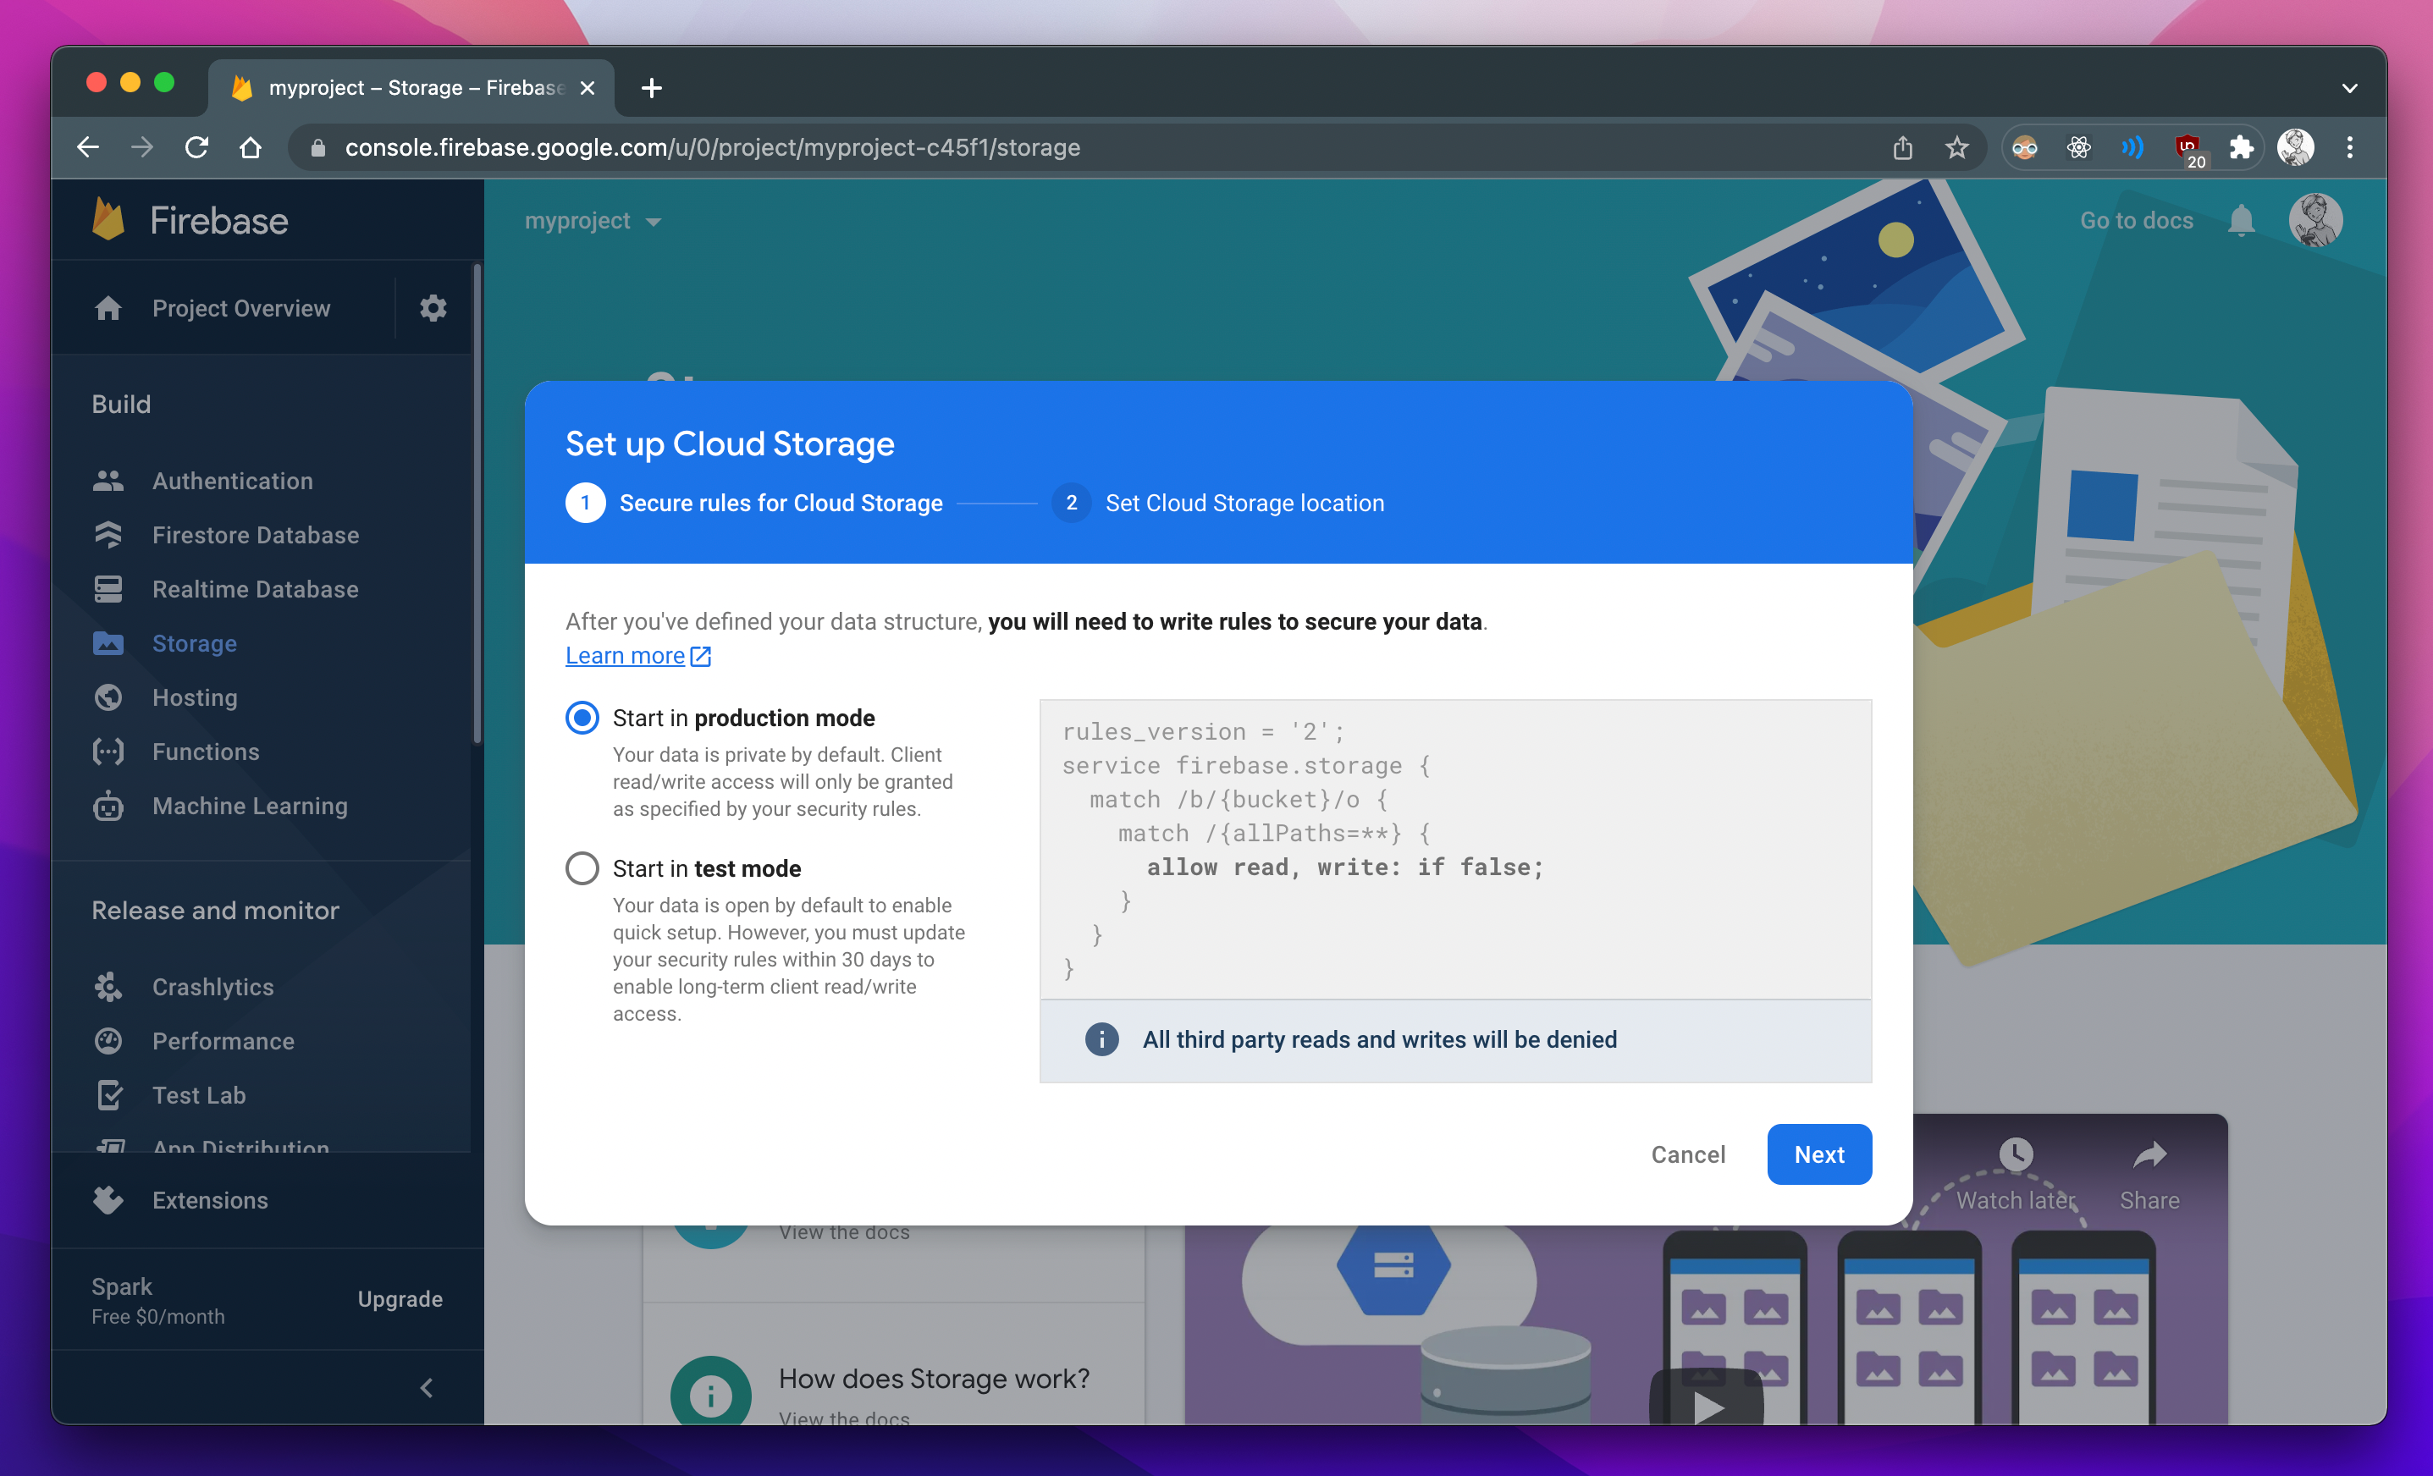Click the share page icon in address bar
2433x1476 pixels.
point(1903,148)
